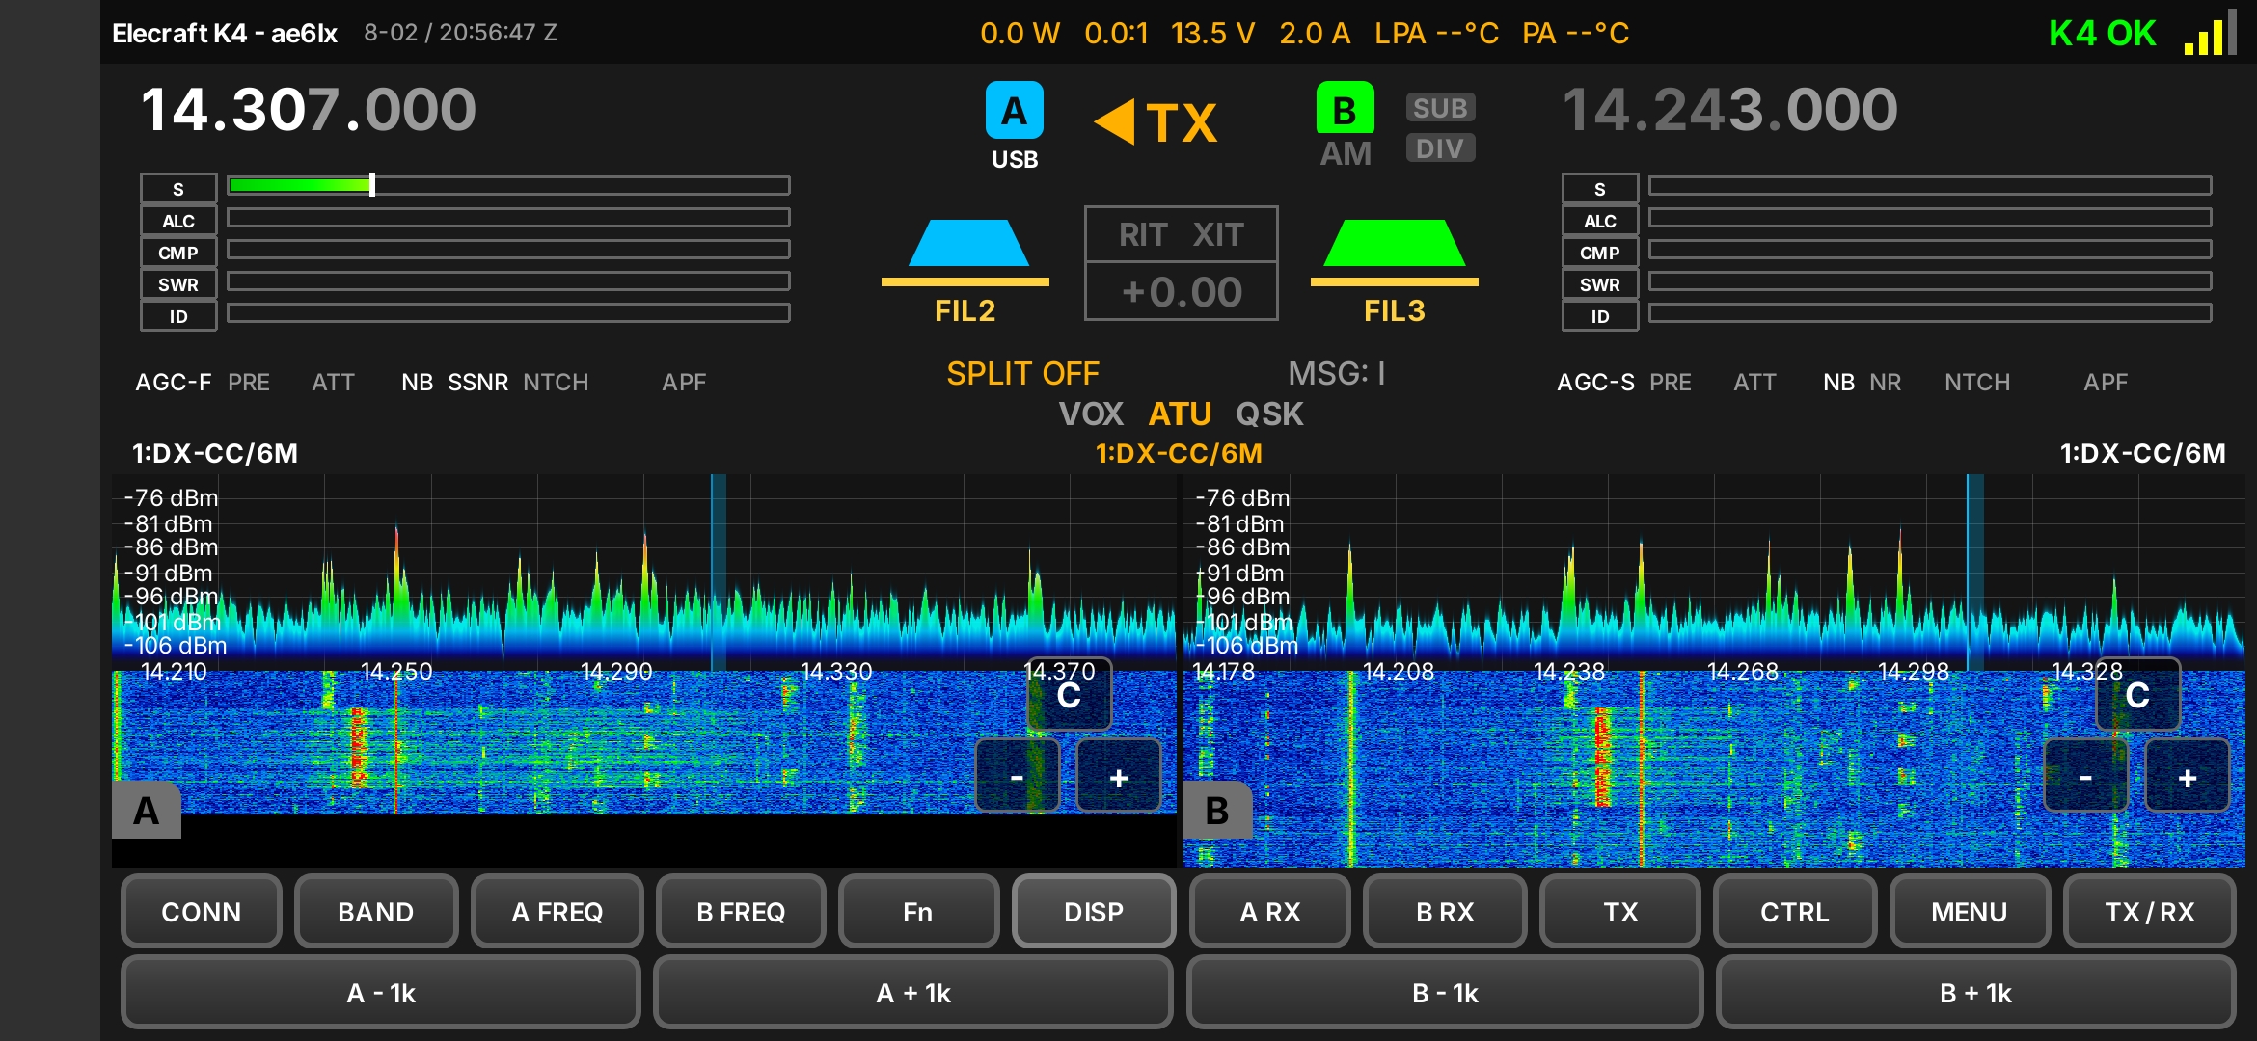Viewport: 2257px width, 1041px height.
Task: Change AGC-S setting for VFO B
Action: (1595, 383)
